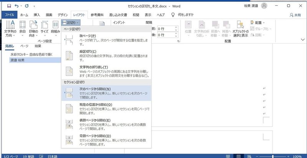The width and height of the screenshot is (307, 158).
Task: Open the ヘルプ tab
Action: tap(161, 15)
